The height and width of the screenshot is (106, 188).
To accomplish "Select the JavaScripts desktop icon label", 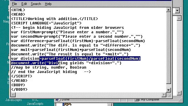I will 14,100.
